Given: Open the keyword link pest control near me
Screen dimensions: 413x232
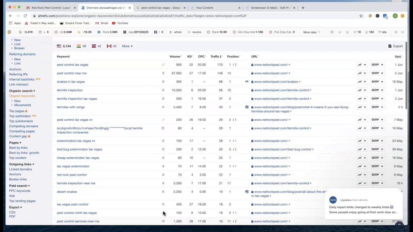Looking at the screenshot, I should coord(72,73).
